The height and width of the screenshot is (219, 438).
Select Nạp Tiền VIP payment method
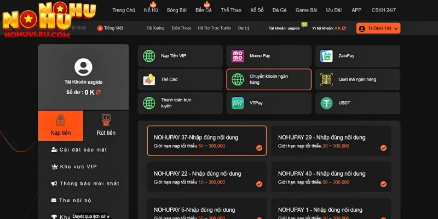tap(180, 56)
